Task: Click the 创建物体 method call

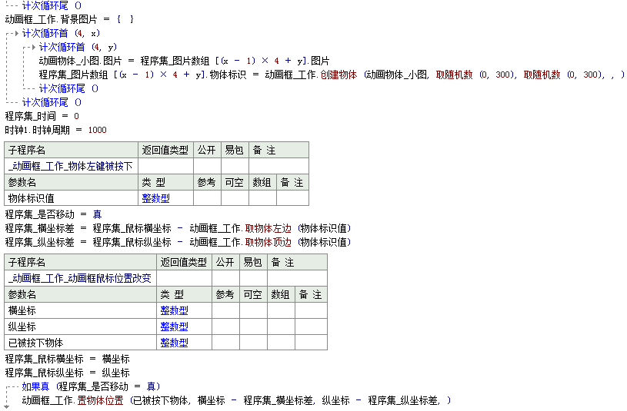Action: pyautogui.click(x=339, y=75)
